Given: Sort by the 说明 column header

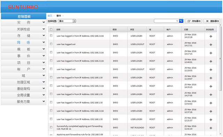Looking at the screenshot, I should pos(82,29).
